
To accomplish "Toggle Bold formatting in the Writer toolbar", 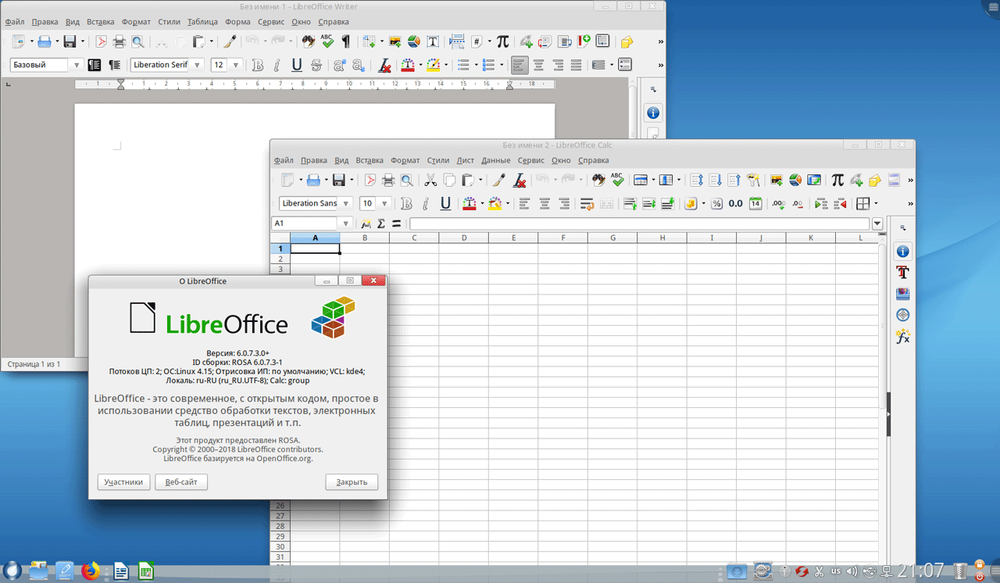I will click(x=257, y=65).
